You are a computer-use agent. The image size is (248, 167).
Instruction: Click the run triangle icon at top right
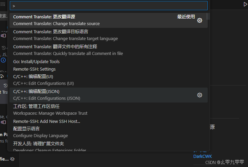[x=245, y=4]
